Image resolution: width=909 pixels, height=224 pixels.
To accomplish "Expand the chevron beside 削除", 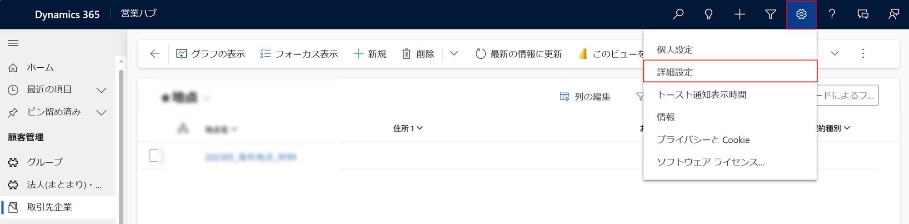I will (454, 54).
